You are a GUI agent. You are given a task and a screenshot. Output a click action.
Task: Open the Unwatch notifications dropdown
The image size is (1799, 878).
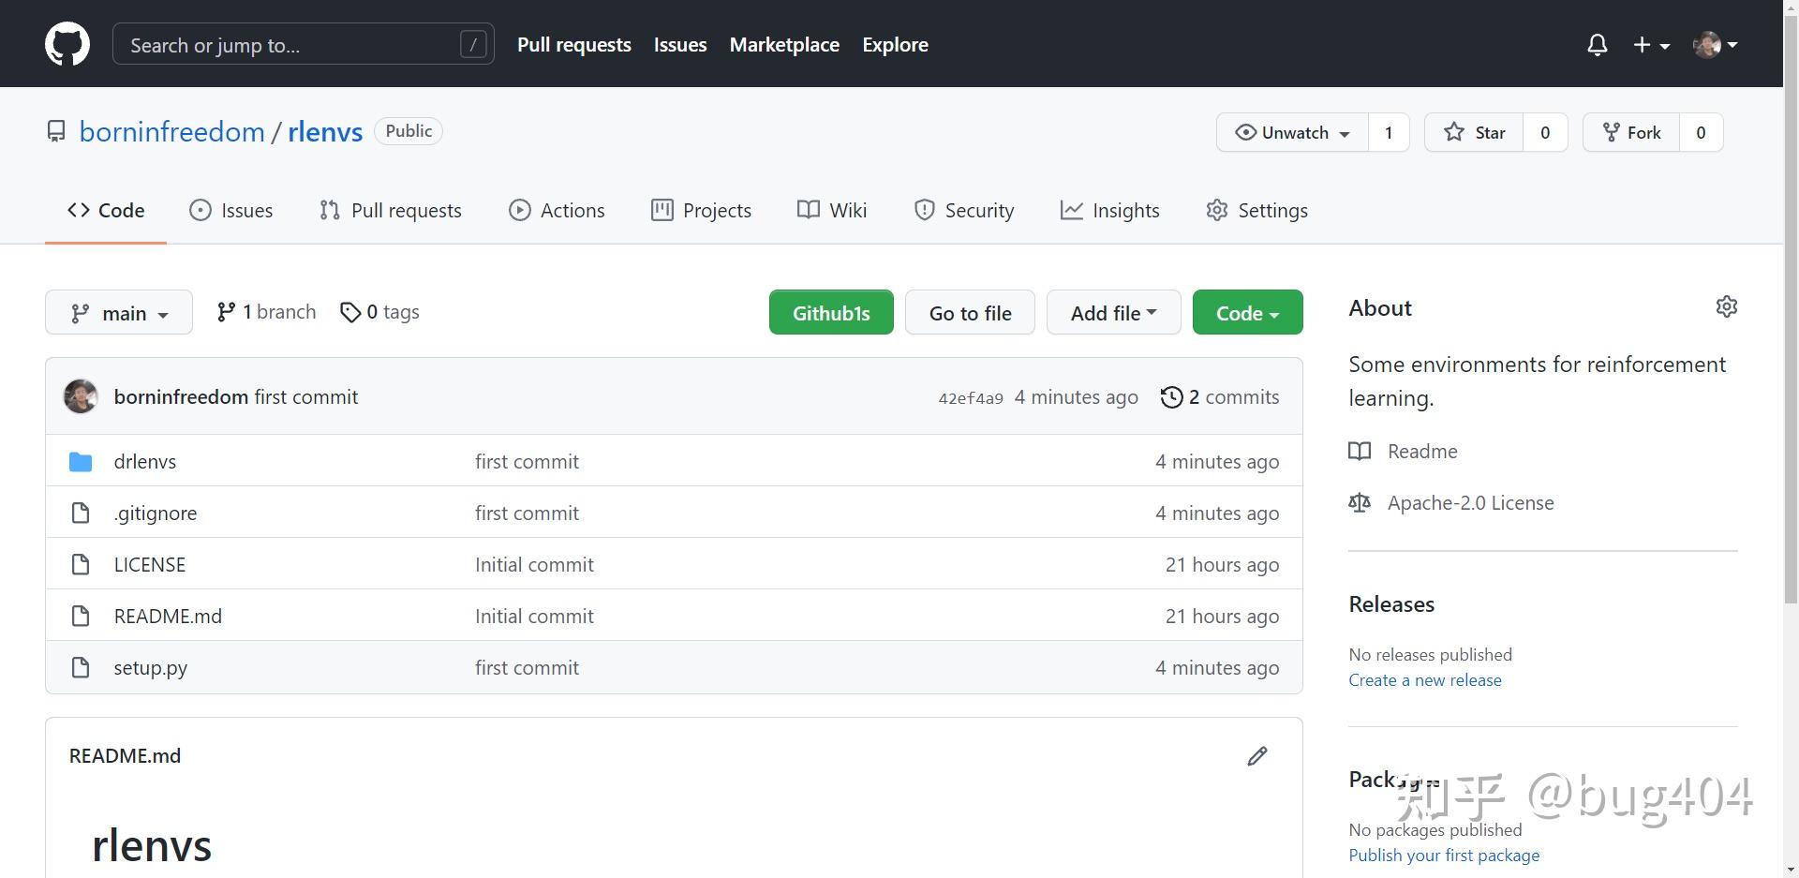click(1293, 132)
